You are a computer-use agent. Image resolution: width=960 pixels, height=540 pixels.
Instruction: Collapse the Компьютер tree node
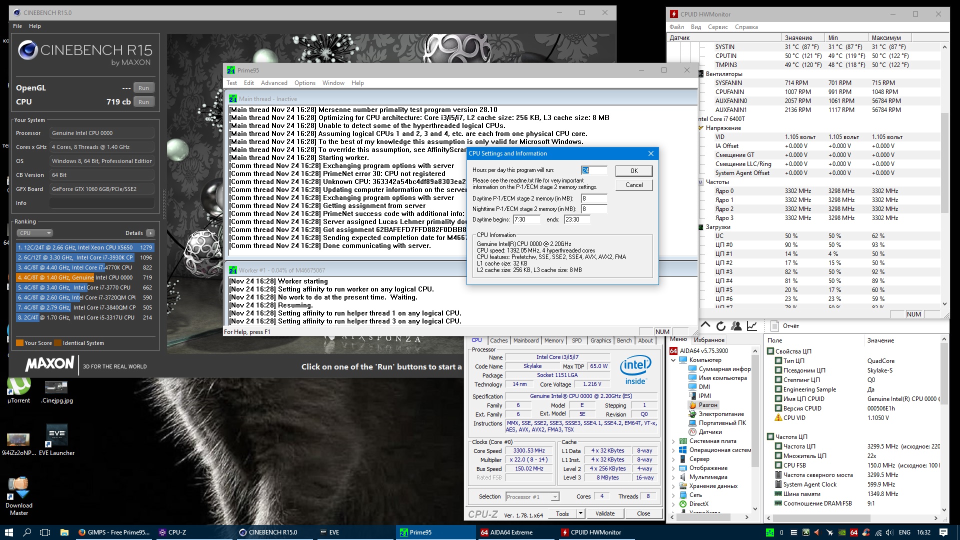(673, 360)
